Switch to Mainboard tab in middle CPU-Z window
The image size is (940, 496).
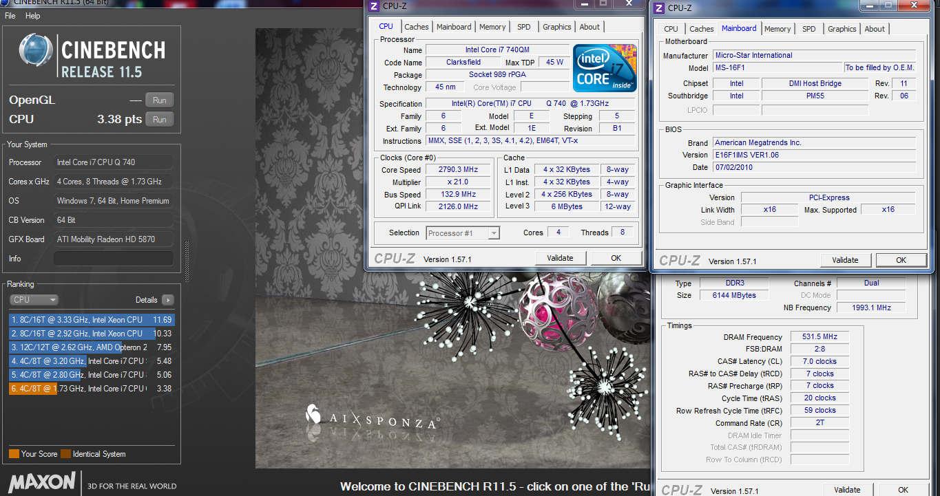coord(454,27)
